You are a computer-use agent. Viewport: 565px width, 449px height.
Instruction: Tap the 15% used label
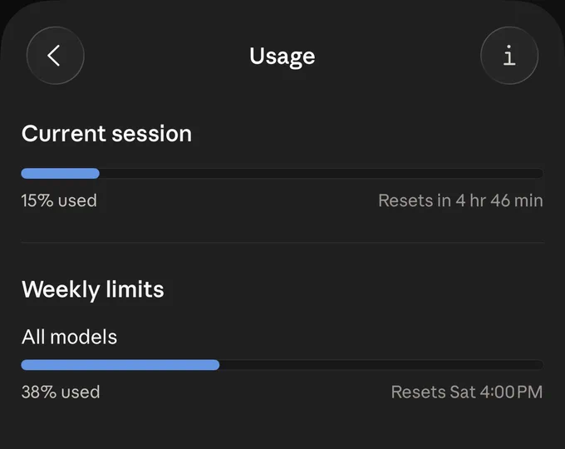point(59,200)
